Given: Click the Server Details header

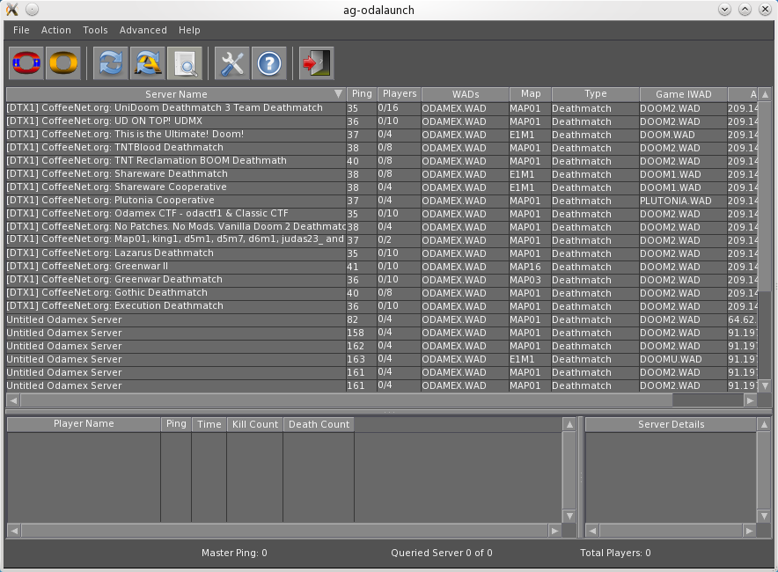Looking at the screenshot, I should [671, 424].
